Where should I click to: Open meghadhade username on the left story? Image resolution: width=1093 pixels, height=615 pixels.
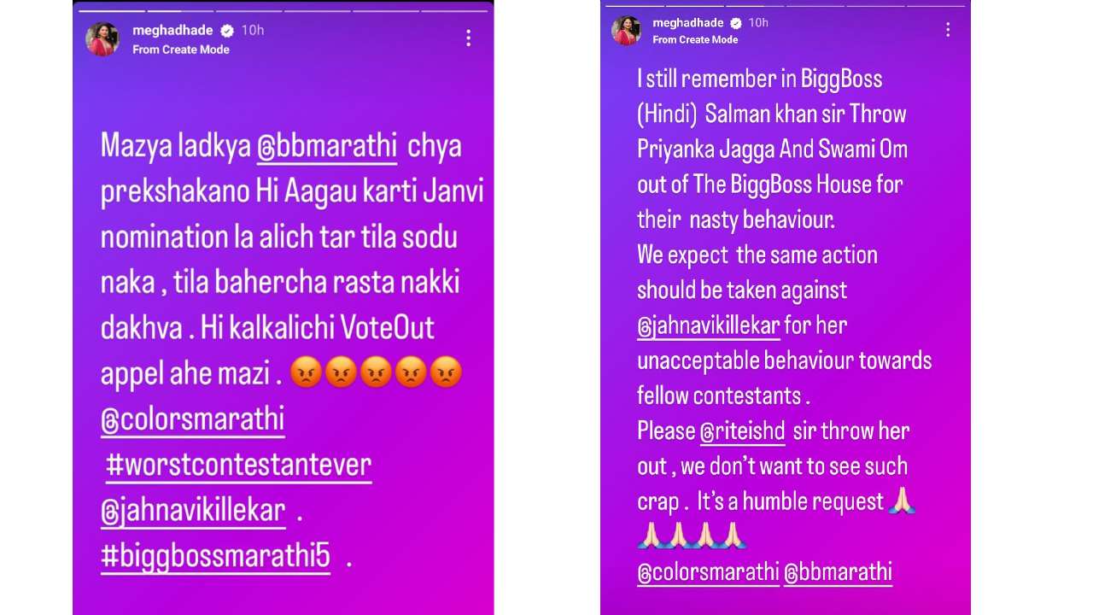click(174, 30)
